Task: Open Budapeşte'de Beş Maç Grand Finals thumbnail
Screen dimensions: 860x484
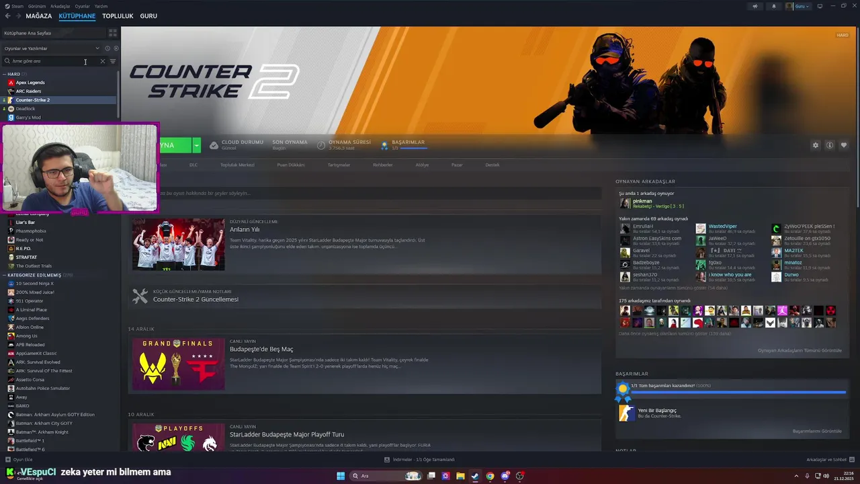Action: tap(178, 364)
